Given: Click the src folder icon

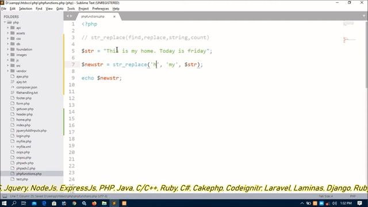Looking at the screenshot, I should 13,66.
